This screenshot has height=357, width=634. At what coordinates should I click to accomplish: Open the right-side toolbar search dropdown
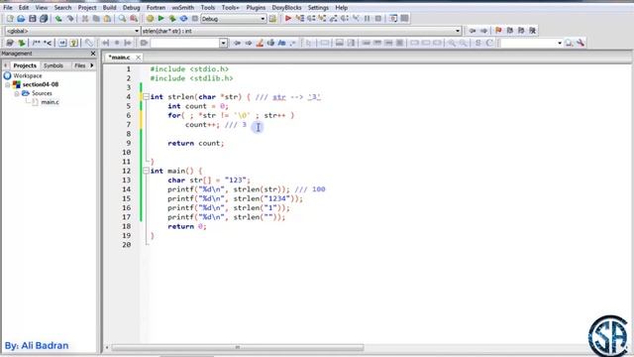click(560, 43)
